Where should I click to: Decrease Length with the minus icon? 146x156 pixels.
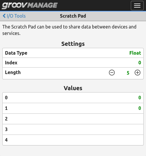(x=112, y=73)
